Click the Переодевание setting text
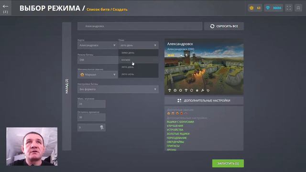The height and width of the screenshot is (172, 306). click(176, 138)
